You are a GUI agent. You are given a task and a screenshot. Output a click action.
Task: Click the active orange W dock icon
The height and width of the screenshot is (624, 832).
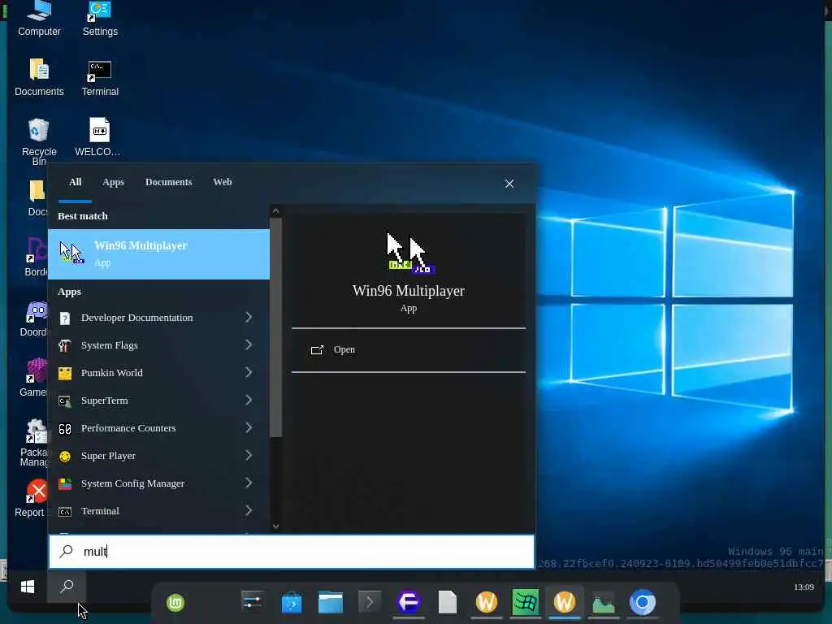[x=565, y=602]
